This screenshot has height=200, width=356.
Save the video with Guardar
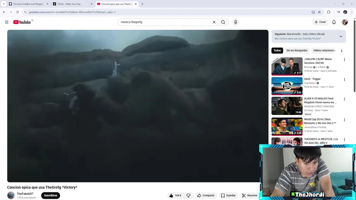(x=228, y=195)
